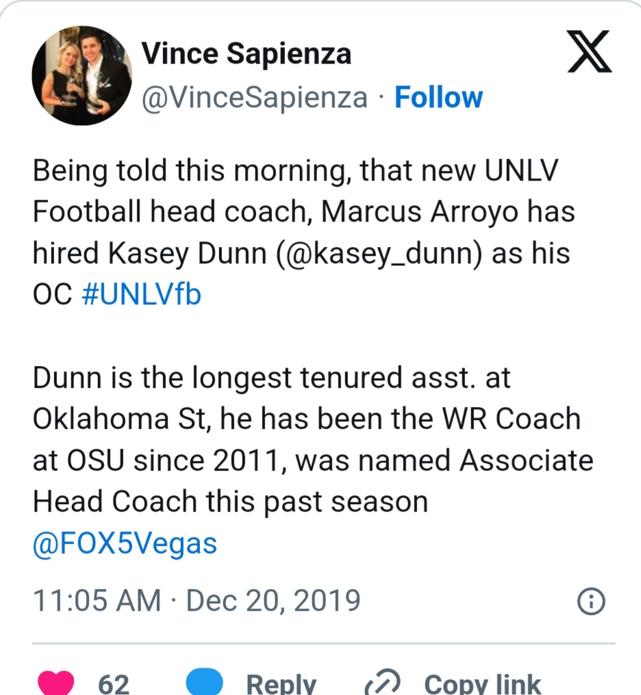Click the Dec 20, 2019 date
Viewport: 641px width, 695px height.
(273, 601)
